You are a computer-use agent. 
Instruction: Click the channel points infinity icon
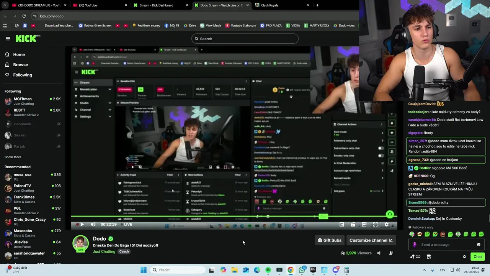415,257
